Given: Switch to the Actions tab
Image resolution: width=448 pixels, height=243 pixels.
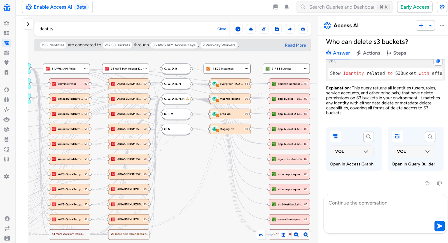Looking at the screenshot, I should click(368, 53).
